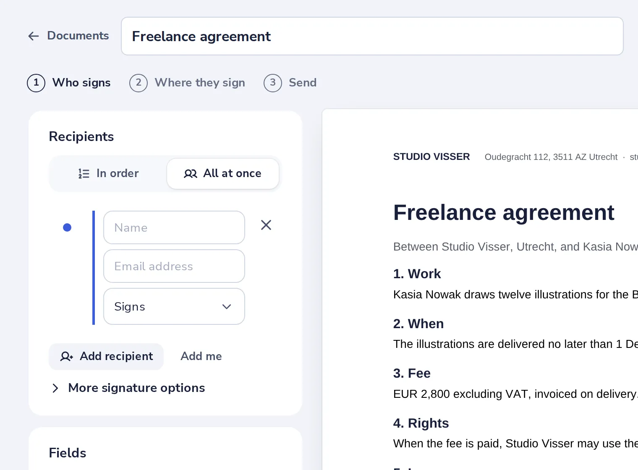Go back to Documents

coord(68,36)
